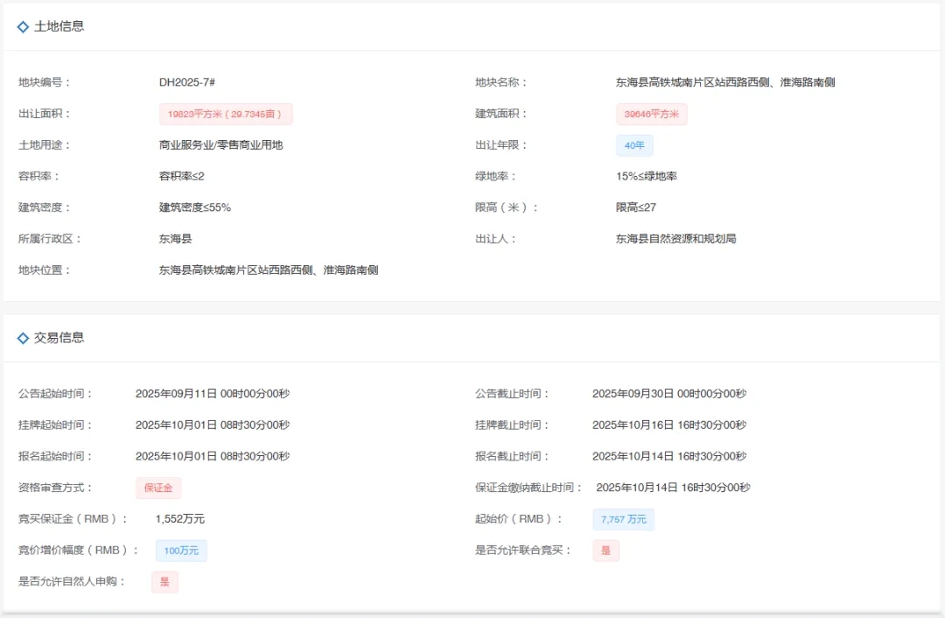Viewport: 945px width, 618px height.
Task: Click the 7,757万元 starting price badge
Action: coord(623,519)
